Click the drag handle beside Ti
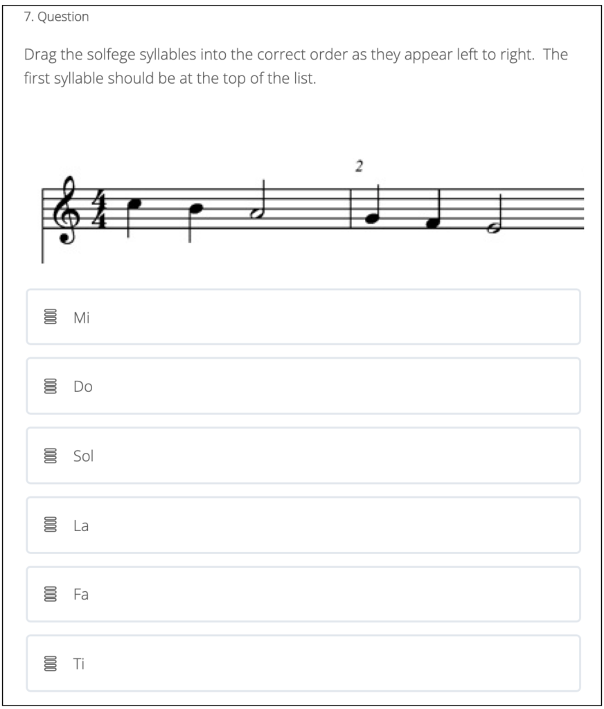Screen dimensions: 604x709 [x=50, y=664]
